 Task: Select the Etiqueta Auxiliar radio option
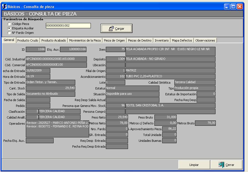click(x=10, y=28)
